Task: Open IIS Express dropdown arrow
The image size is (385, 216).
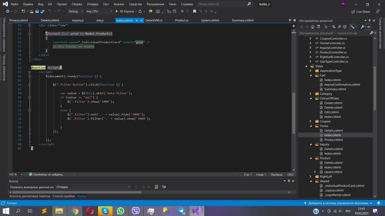Action: point(136,11)
